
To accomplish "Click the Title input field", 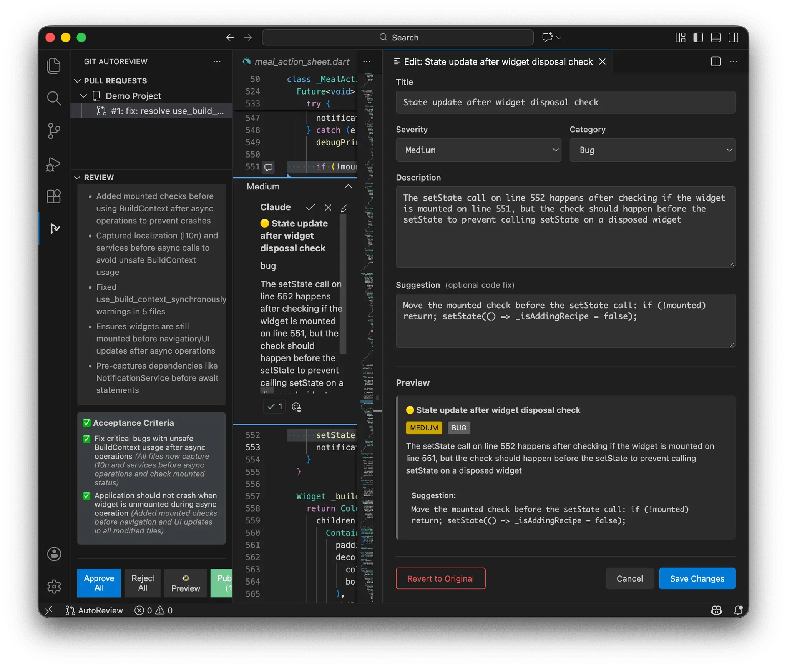I will pyautogui.click(x=565, y=102).
